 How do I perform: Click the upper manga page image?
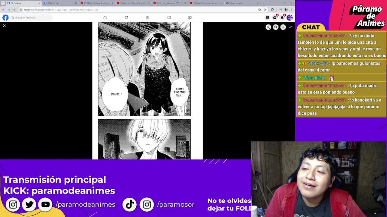(144, 69)
